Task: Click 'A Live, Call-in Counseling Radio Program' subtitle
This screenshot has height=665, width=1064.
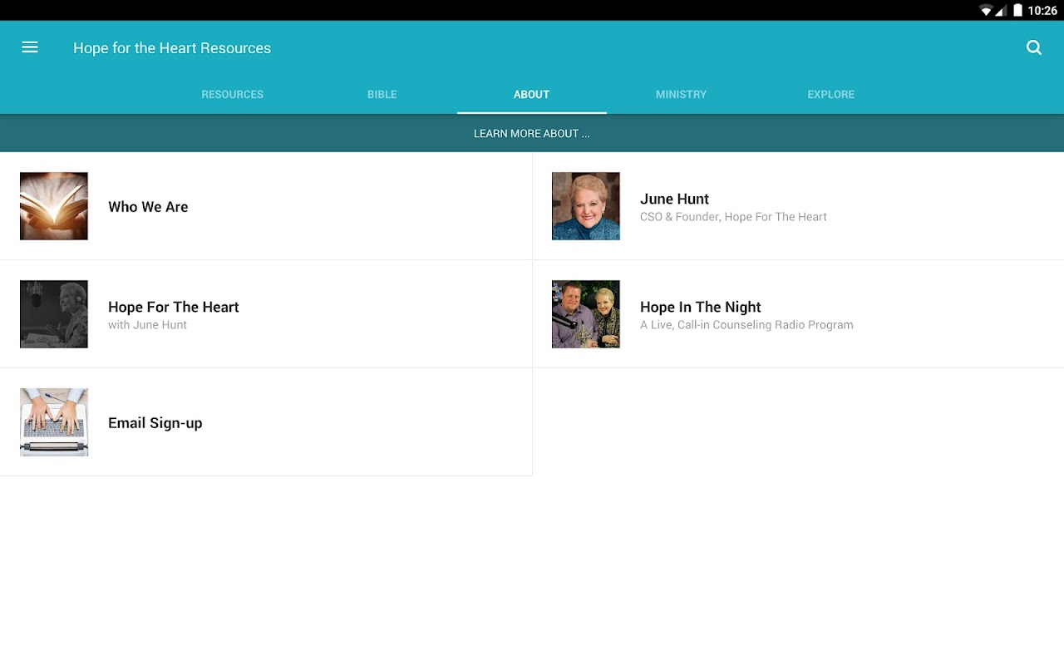Action: (x=746, y=325)
